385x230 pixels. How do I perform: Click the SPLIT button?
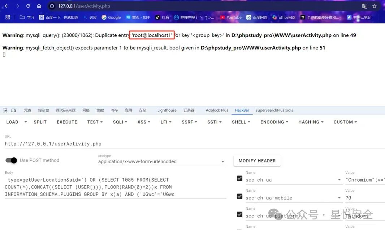(40, 122)
